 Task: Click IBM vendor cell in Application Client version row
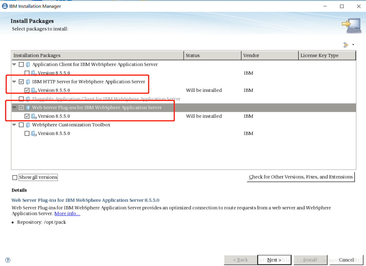[248, 73]
